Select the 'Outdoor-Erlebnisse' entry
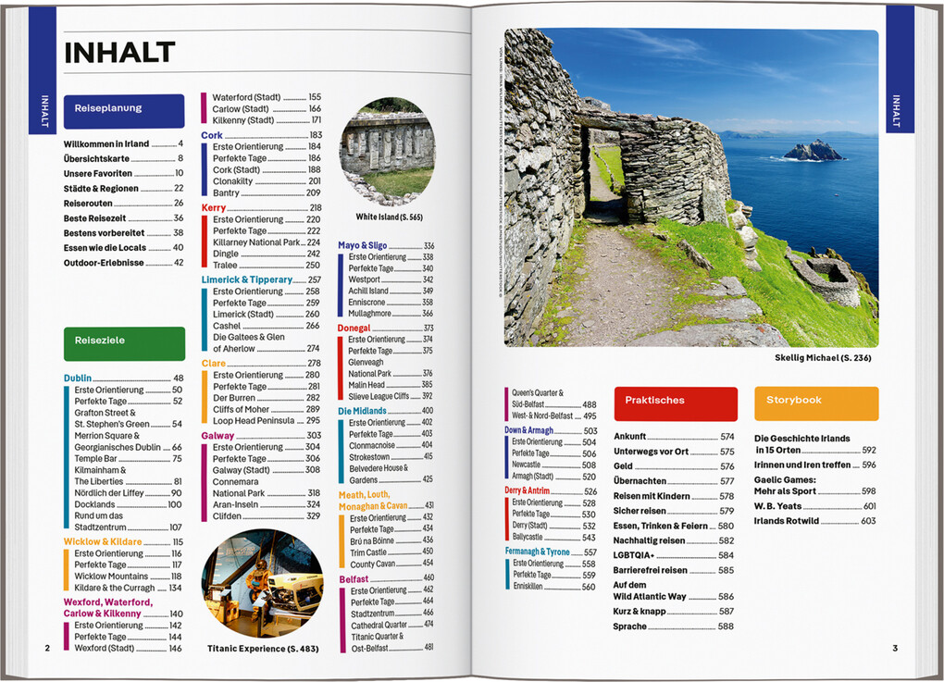 point(123,263)
